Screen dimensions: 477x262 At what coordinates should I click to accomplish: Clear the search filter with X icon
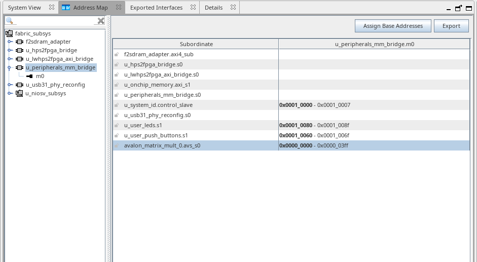point(101,21)
